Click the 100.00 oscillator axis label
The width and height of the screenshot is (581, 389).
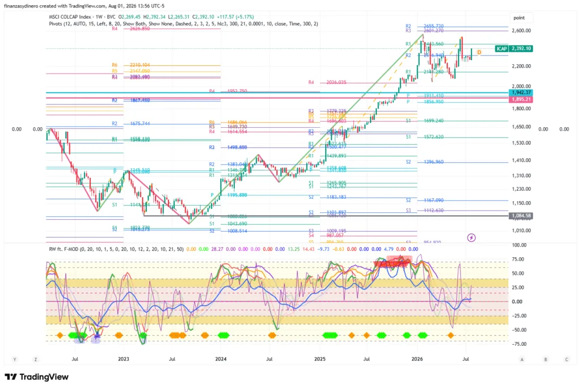point(519,245)
